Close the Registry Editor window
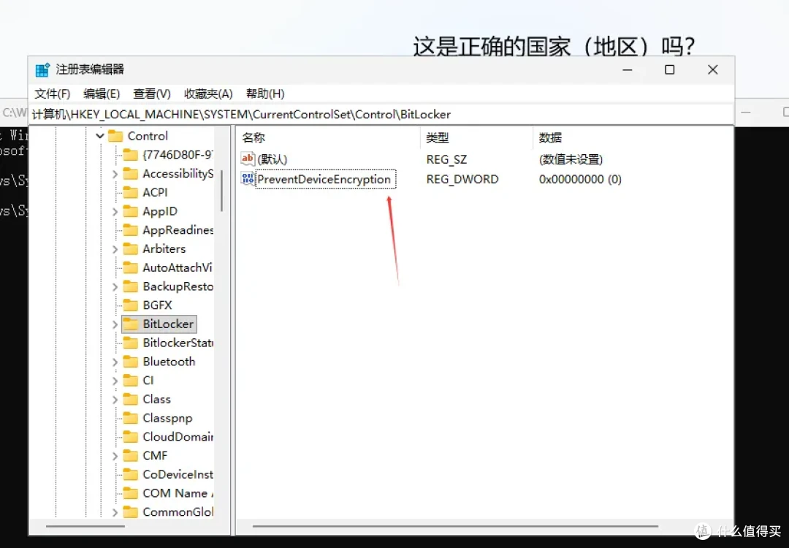The height and width of the screenshot is (548, 789). 712,70
